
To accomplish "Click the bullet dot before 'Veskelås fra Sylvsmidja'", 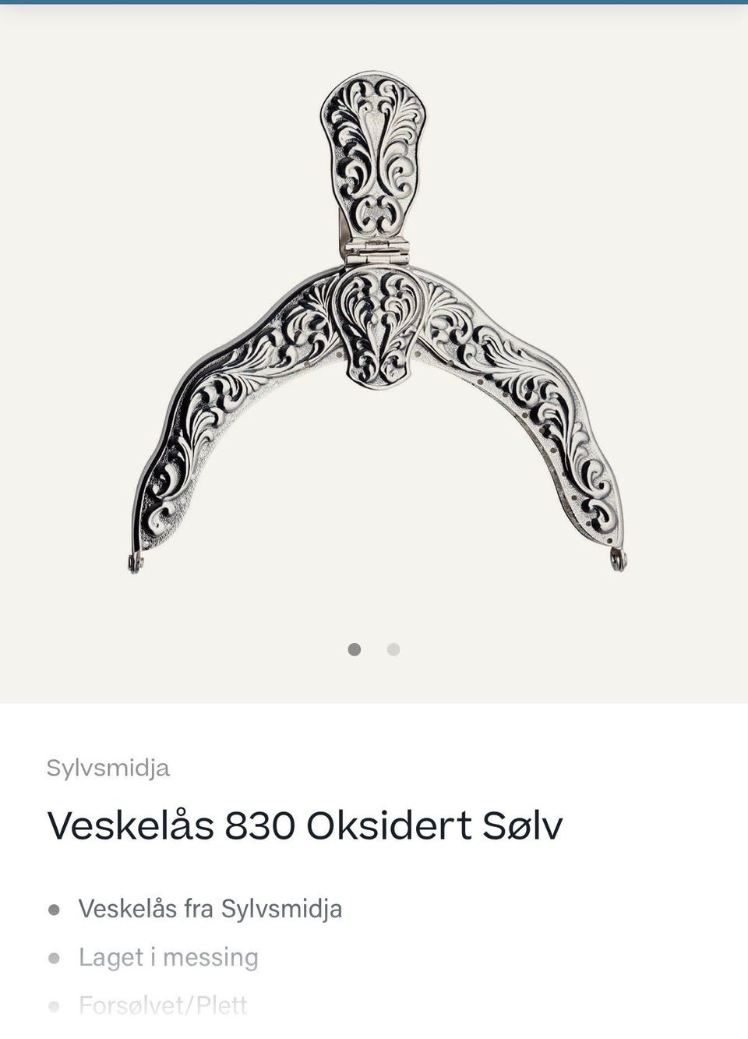I will pyautogui.click(x=54, y=910).
